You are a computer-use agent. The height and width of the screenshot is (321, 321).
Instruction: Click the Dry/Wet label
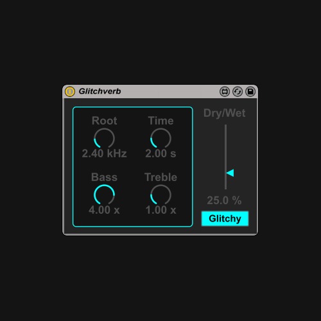(225, 113)
